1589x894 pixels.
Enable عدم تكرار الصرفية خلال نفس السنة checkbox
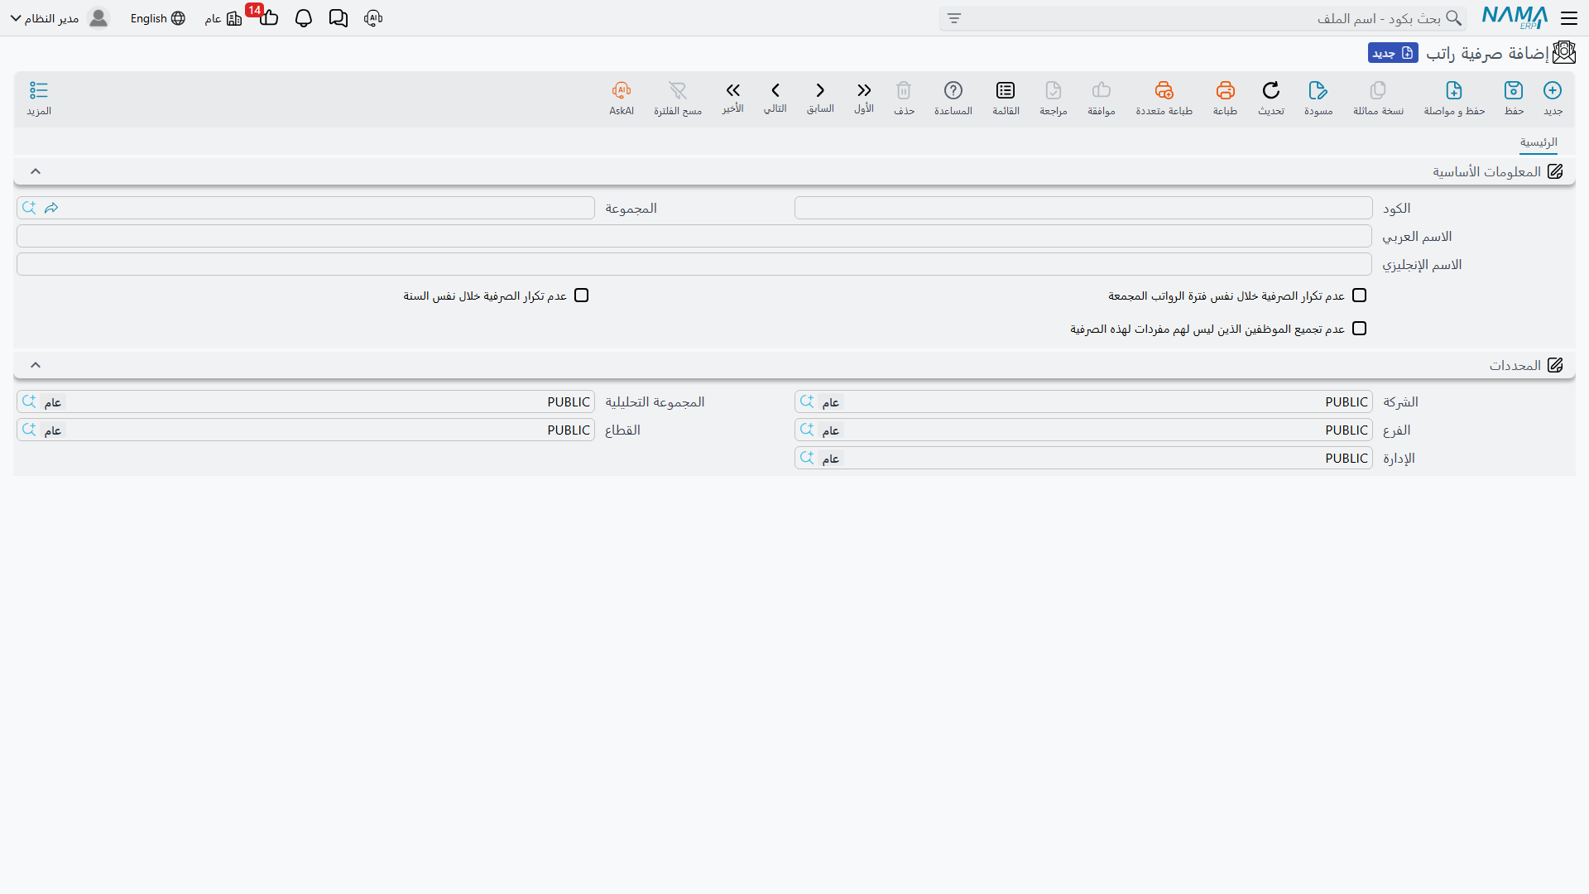582,296
